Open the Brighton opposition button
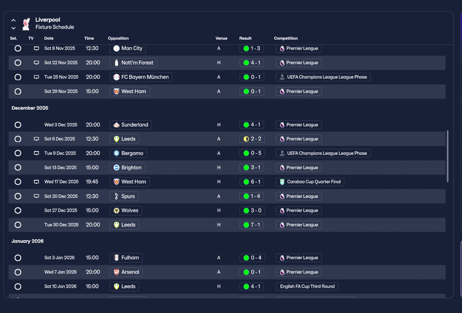Viewport: 462px width, 313px height. (x=127, y=168)
